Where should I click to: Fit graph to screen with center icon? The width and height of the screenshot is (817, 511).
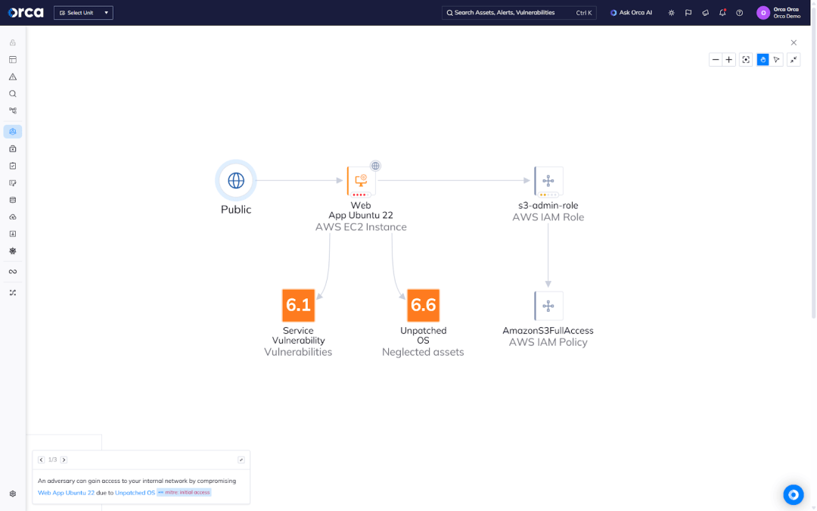click(746, 60)
